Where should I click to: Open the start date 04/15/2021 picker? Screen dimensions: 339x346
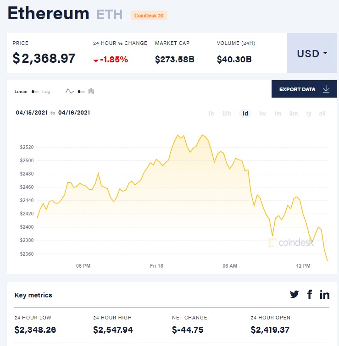coord(31,113)
